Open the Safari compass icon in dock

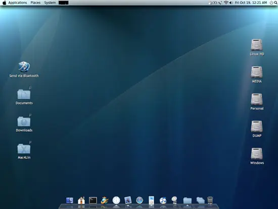[140, 200]
